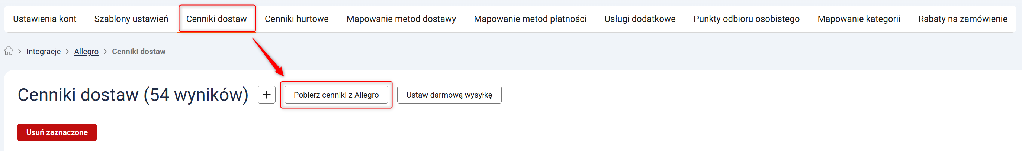Click Pobierz cenniki z Allegro button
Screen dimensions: 1022x151
pos(335,95)
